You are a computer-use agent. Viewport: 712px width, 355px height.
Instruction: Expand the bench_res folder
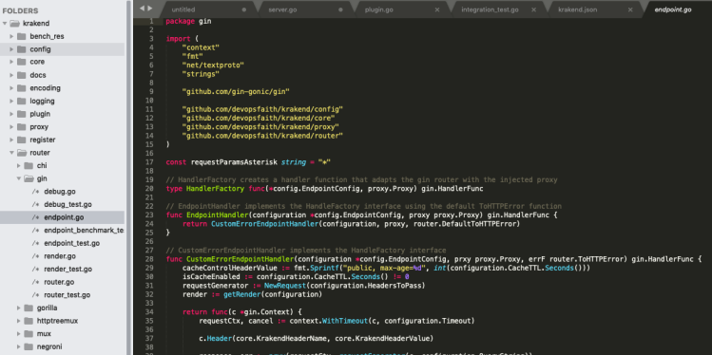[x=11, y=36]
